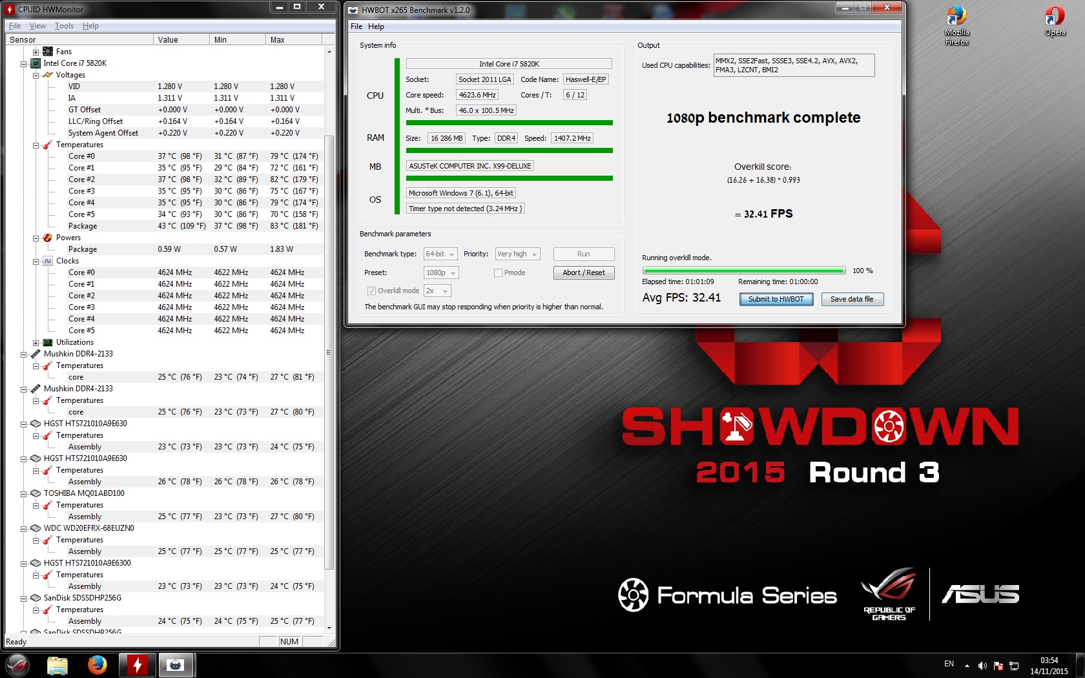Launch Firefox from the taskbar
The image size is (1085, 678).
pyautogui.click(x=98, y=665)
